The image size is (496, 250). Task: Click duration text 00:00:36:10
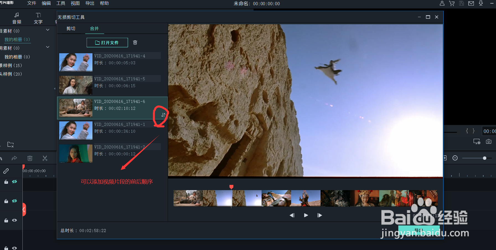pos(122,131)
